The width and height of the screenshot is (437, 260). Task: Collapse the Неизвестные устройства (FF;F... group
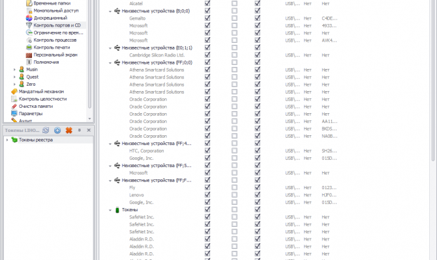click(110, 181)
